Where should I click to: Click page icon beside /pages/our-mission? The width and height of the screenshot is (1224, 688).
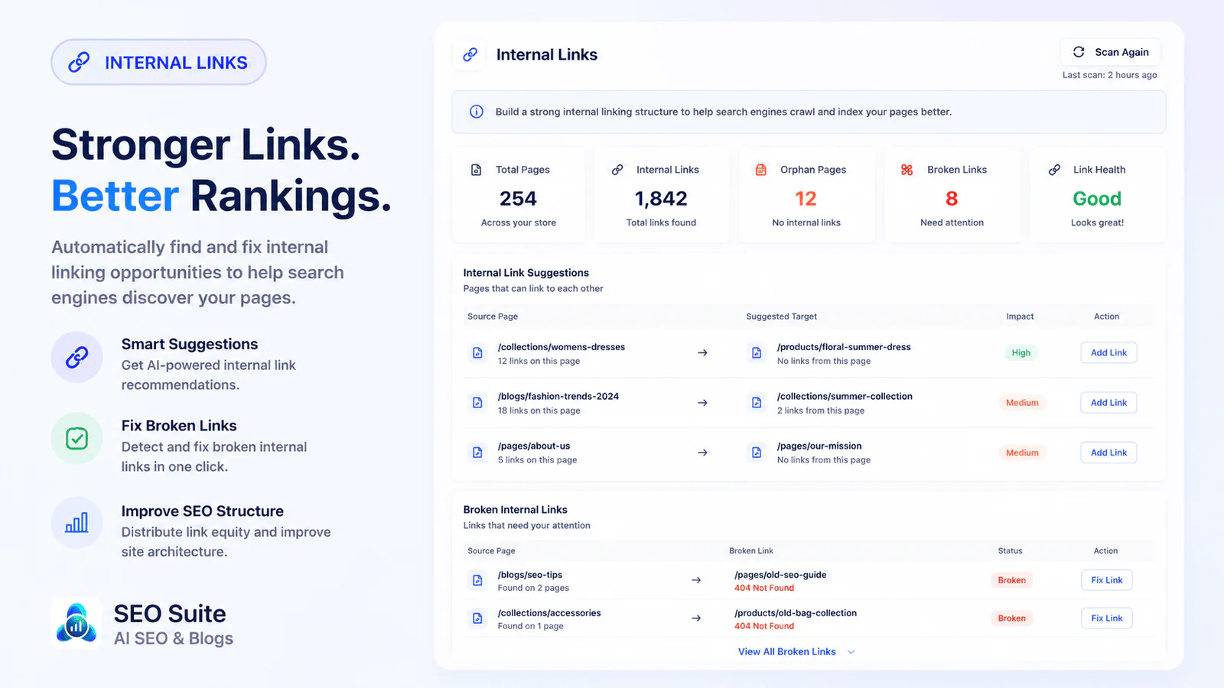click(x=757, y=453)
